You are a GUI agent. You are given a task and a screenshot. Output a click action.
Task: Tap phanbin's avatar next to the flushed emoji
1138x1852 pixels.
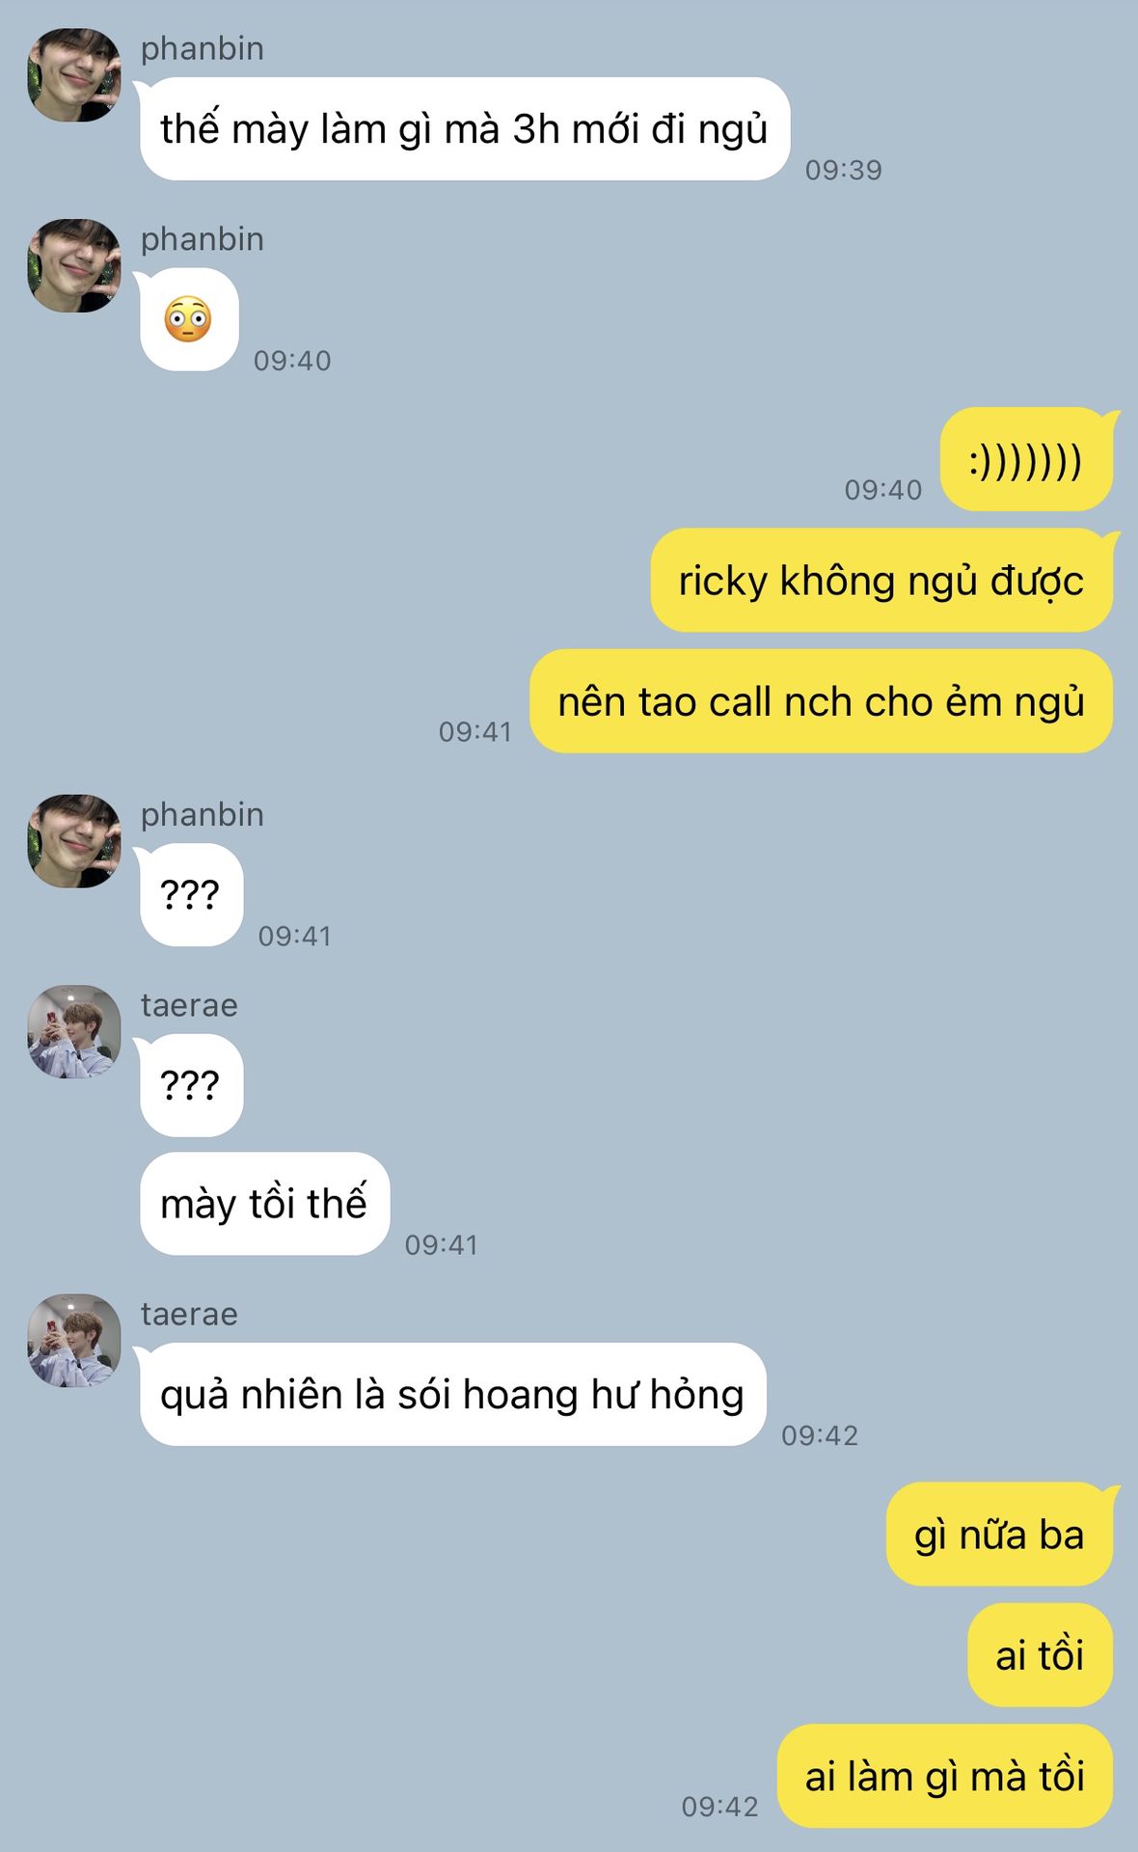tap(74, 265)
